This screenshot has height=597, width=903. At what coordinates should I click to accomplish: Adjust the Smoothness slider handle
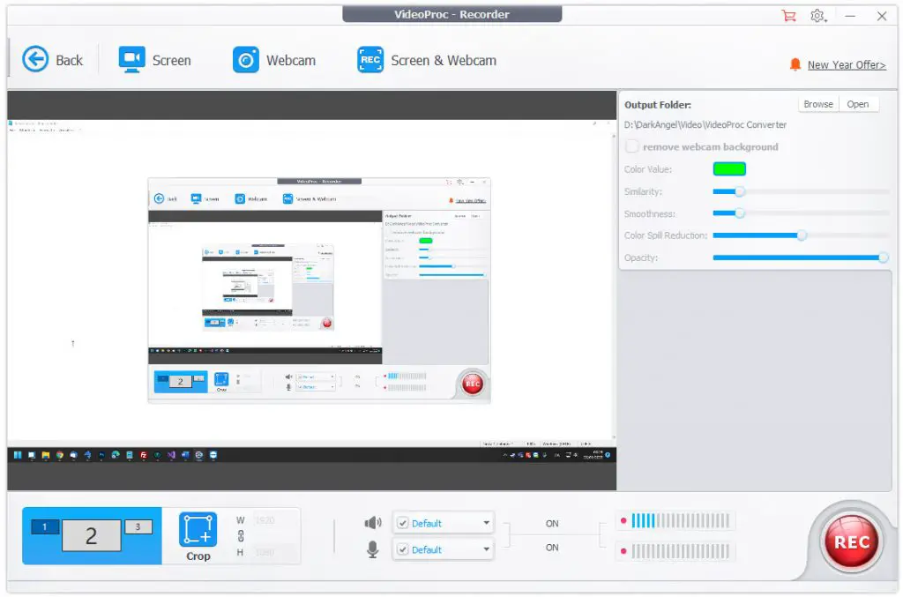click(x=740, y=213)
